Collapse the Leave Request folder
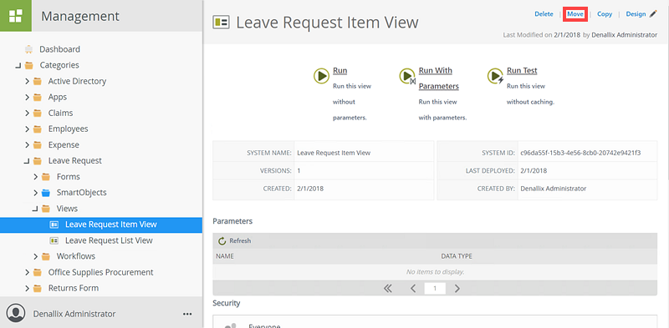This screenshot has width=669, height=328. coord(27,161)
